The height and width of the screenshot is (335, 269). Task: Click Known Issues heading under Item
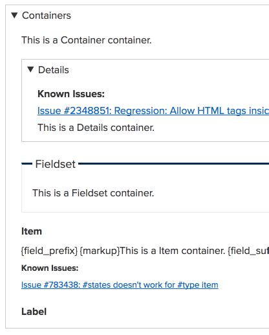coord(50,268)
